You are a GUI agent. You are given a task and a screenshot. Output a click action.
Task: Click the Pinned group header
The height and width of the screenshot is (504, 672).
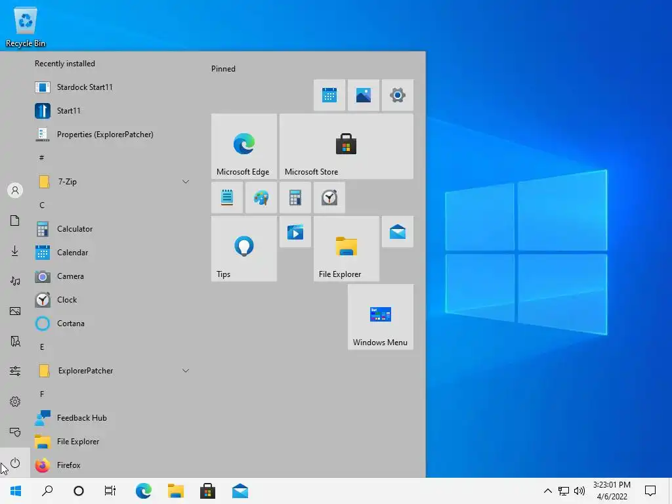click(223, 69)
